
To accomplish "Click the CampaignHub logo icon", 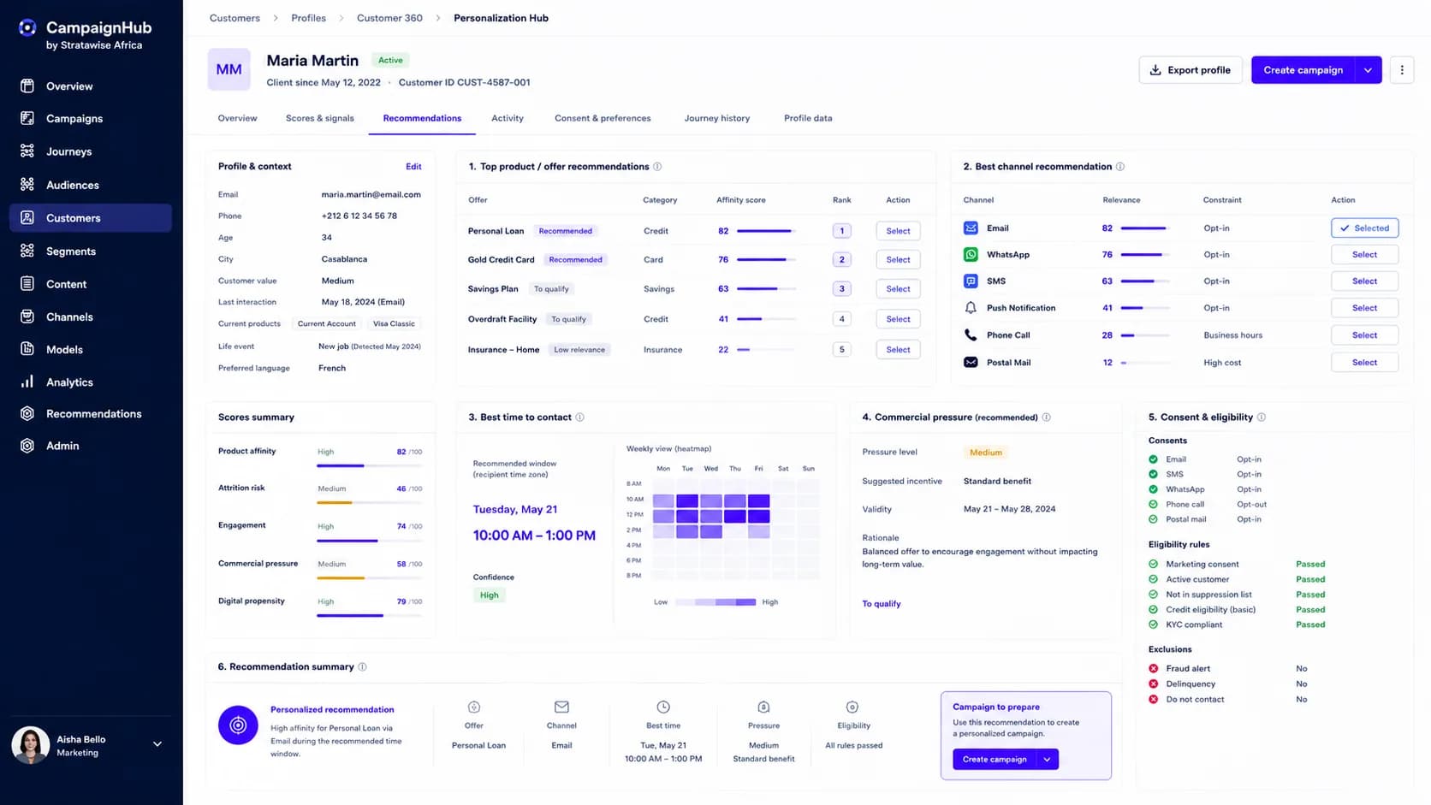I will point(27,27).
